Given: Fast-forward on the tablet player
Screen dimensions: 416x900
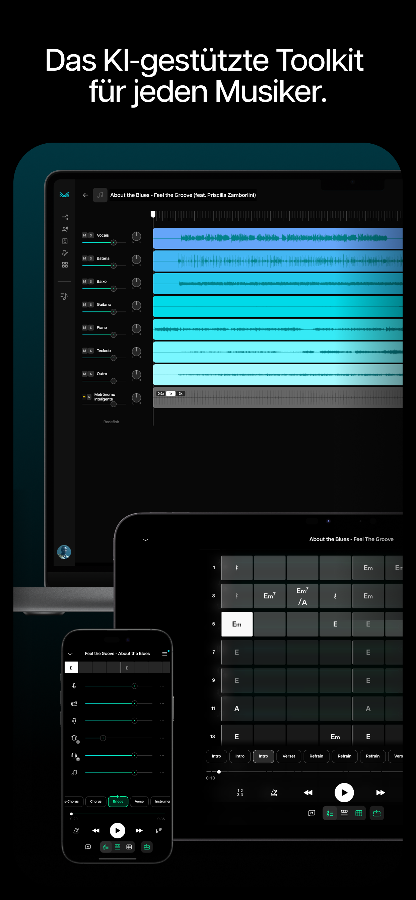Looking at the screenshot, I should tap(380, 793).
